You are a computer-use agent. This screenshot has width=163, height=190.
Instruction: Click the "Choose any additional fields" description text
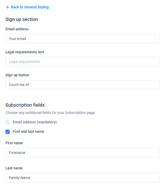click(50, 113)
